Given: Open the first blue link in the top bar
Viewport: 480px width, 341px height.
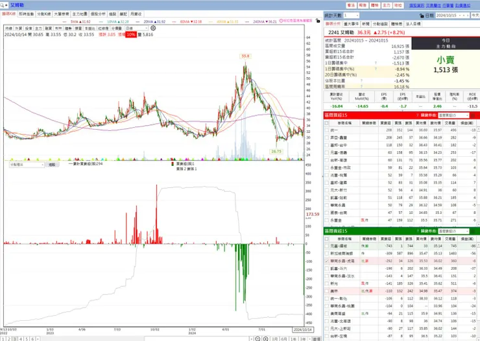Looking at the screenshot, I should tap(416, 5).
